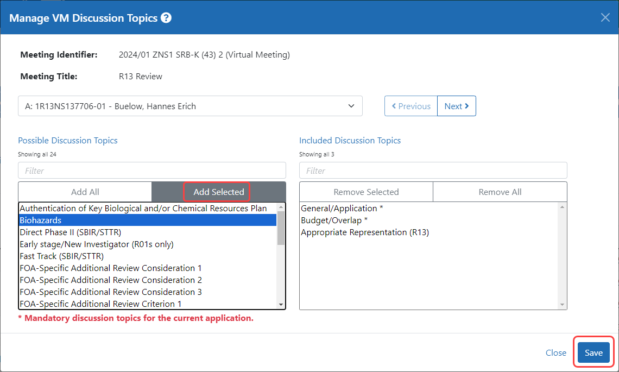The width and height of the screenshot is (619, 372).
Task: Select Budget/Overlap in included topics
Action: coord(429,220)
